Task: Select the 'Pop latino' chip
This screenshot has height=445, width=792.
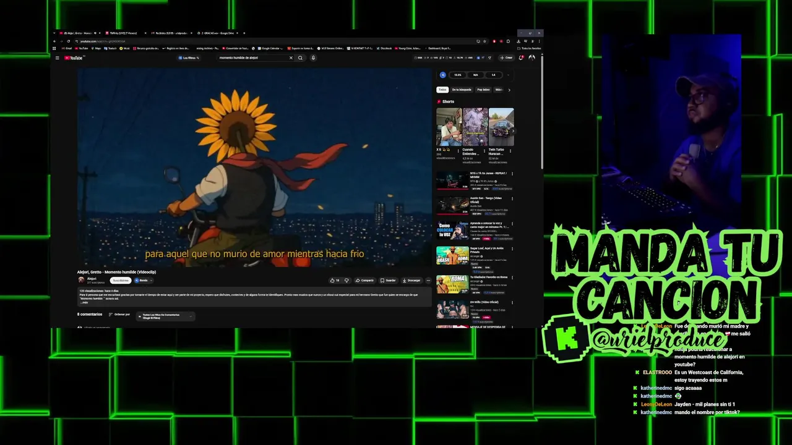Action: [483, 90]
